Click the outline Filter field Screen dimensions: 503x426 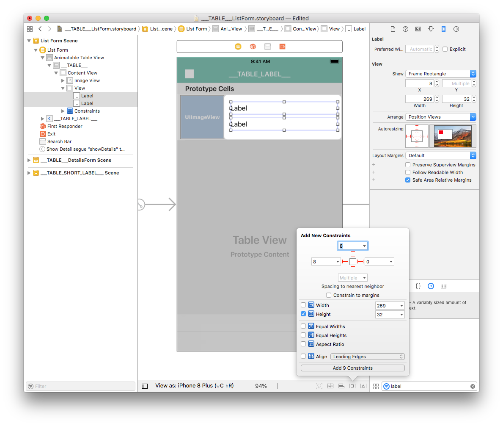[80, 386]
